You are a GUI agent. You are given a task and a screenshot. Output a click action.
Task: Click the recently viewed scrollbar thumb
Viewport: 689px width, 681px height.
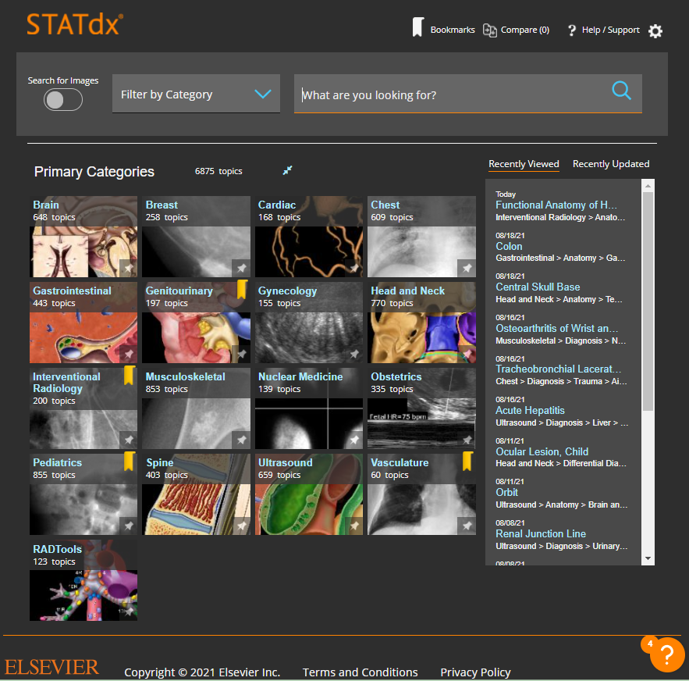point(648,301)
